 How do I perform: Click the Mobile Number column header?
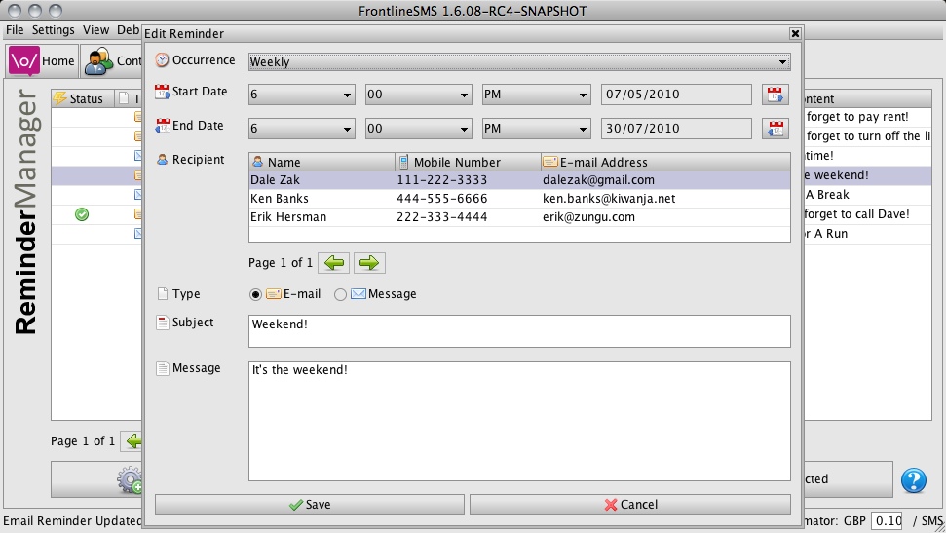[468, 162]
